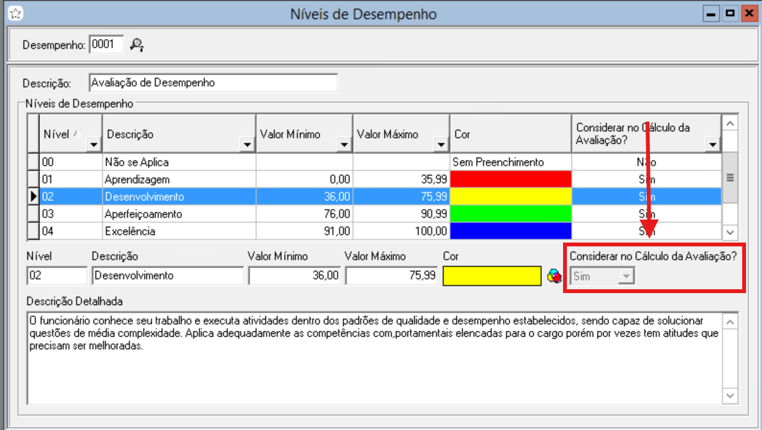Open the color picker palette icon
Viewport: 762px width, 430px height.
pos(554,276)
